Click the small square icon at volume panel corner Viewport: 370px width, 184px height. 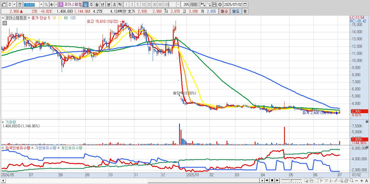[x=367, y=122]
